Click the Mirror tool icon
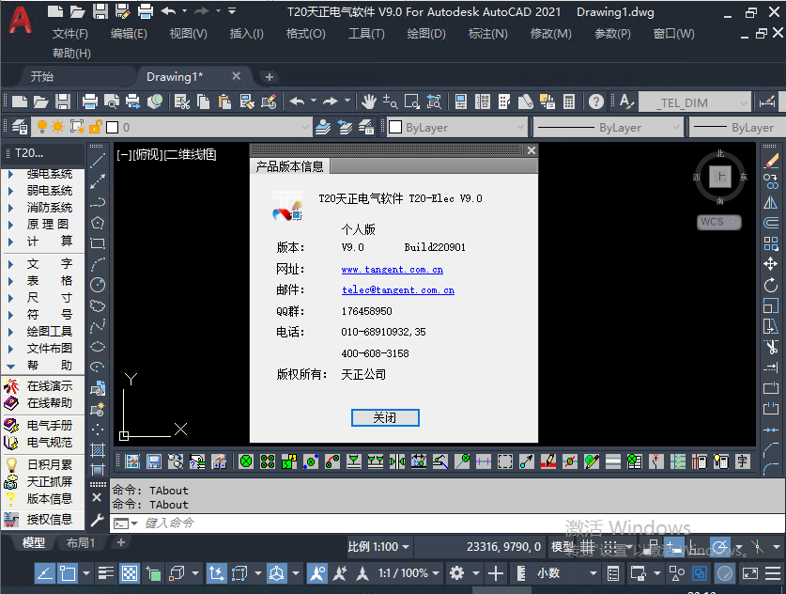The image size is (786, 594). tap(771, 202)
